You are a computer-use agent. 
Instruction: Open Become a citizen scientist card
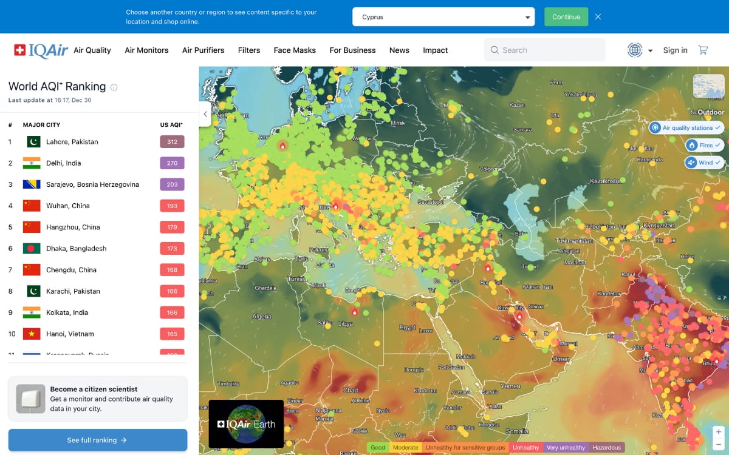[98, 399]
